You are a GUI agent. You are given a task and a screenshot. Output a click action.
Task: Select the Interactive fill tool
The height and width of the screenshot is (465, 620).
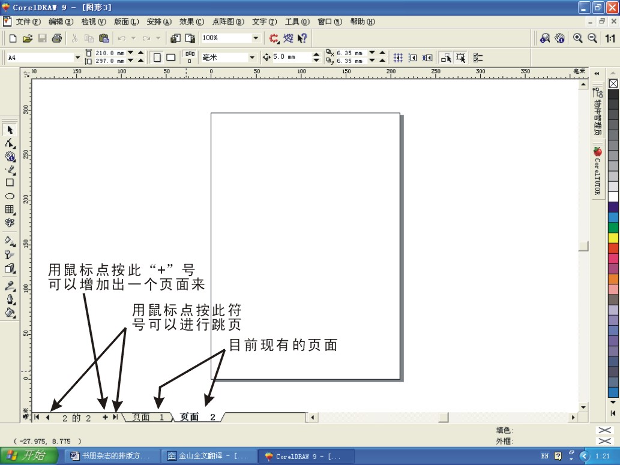coord(10,241)
